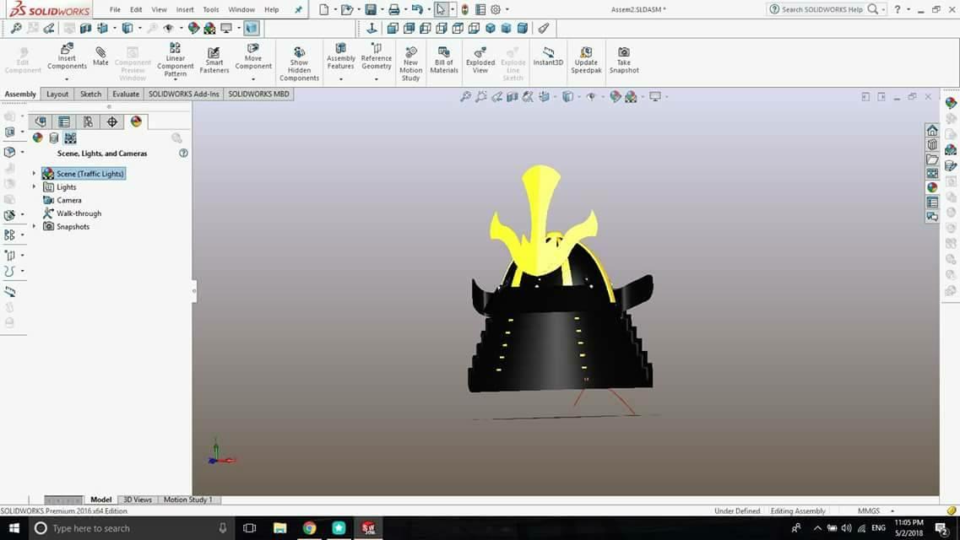
Task: Click the Insert Components tool
Action: pyautogui.click(x=67, y=57)
